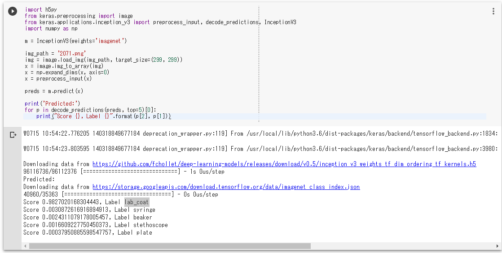Click the keras.applications.inception_v3 import line
502x253 pixels.
(160, 22)
